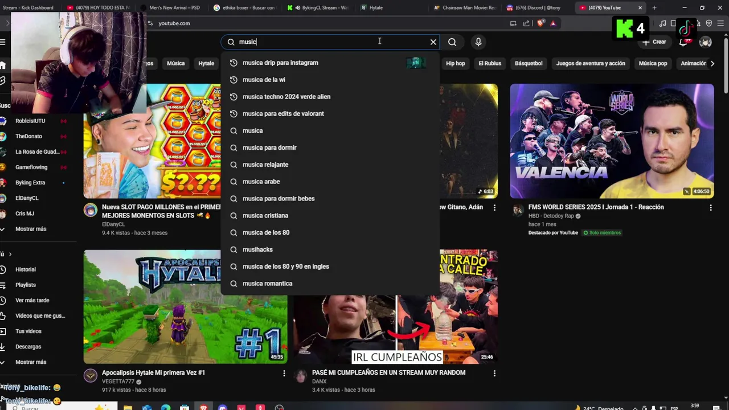Activate voice search microphone
This screenshot has width=729, height=410.
click(478, 42)
